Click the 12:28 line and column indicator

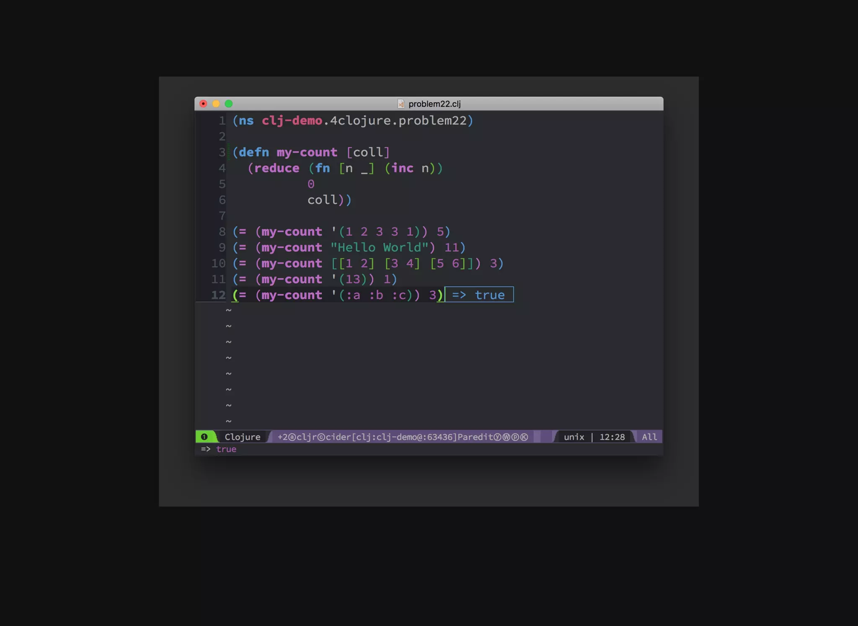[x=612, y=437]
